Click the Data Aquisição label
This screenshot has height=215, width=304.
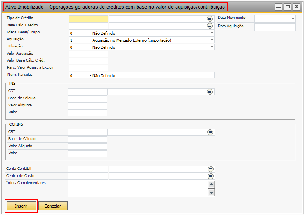tap(230, 26)
